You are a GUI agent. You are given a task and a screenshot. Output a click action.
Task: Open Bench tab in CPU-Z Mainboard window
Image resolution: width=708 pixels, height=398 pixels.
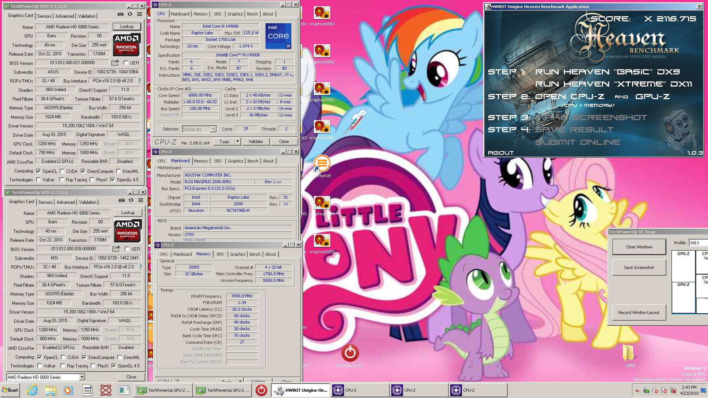click(x=253, y=161)
